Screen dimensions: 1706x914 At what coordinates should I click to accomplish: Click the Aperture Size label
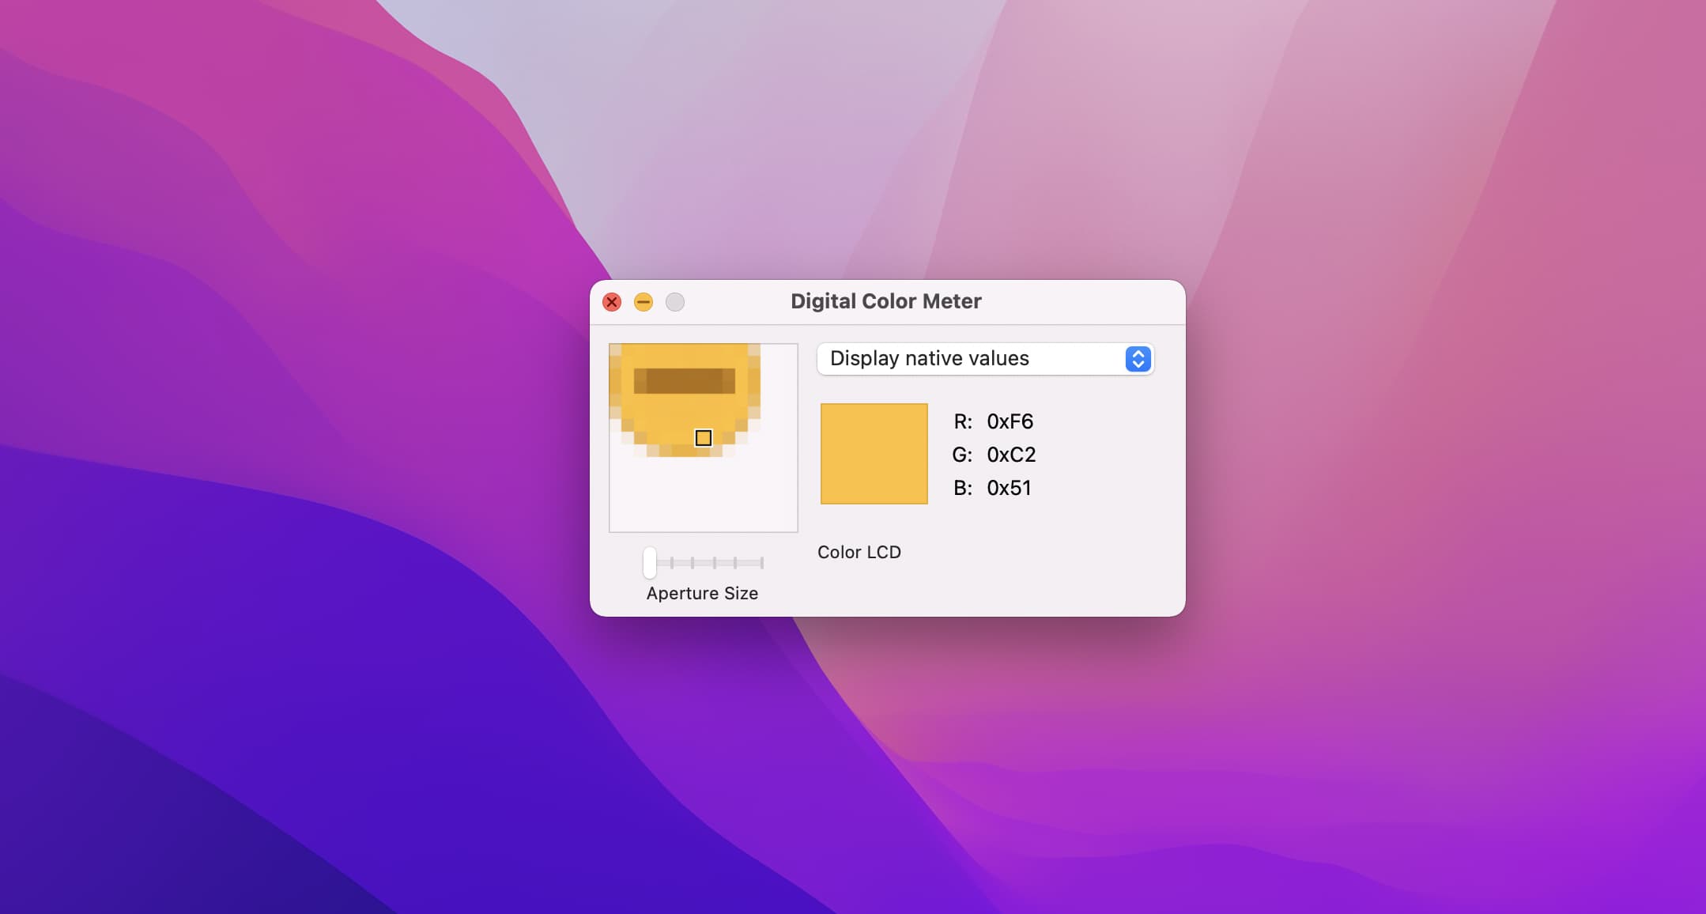(x=702, y=593)
